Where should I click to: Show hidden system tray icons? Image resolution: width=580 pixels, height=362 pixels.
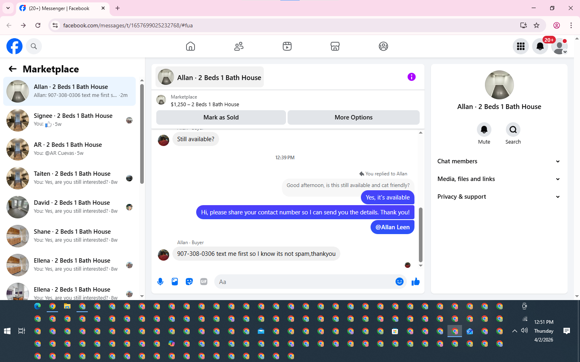514,331
